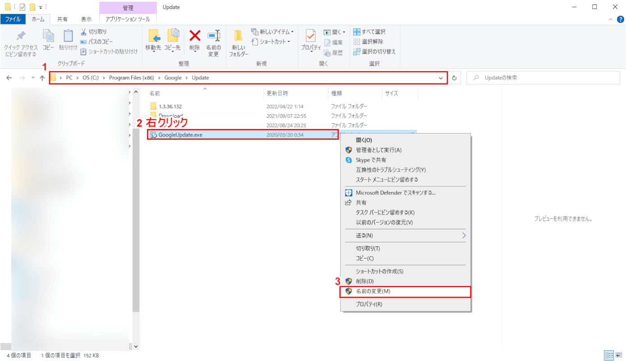This screenshot has width=626, height=361.
Task: Customize Quick Access Toolbar dropdown
Action: coord(41,7)
